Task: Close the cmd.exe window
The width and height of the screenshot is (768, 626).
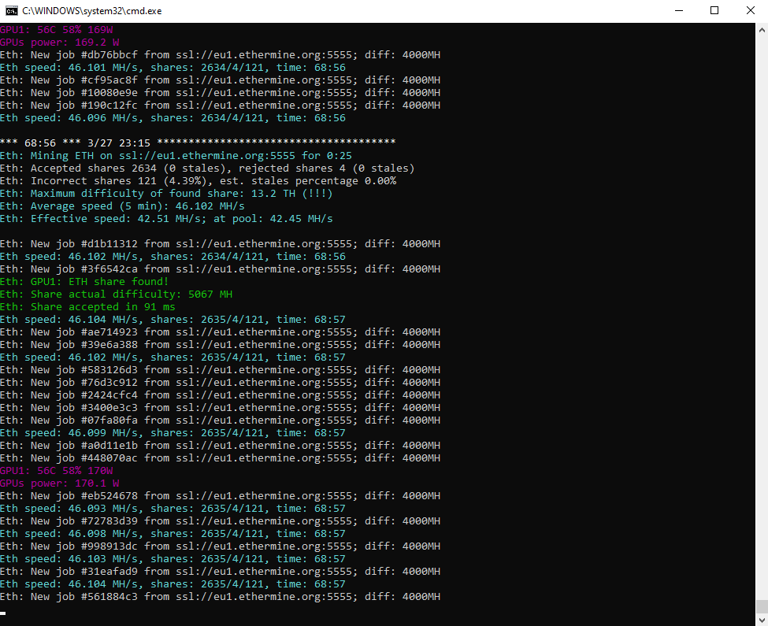Action: [751, 11]
